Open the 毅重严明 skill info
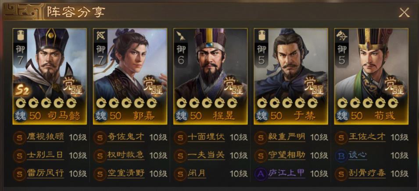This screenshot has height=191, width=419. pos(286,137)
